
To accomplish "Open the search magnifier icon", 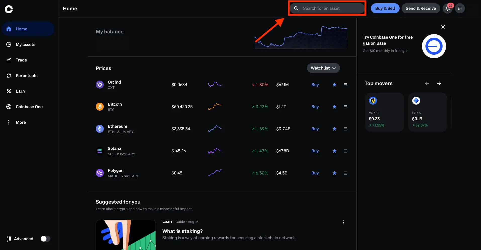I will click(x=296, y=8).
